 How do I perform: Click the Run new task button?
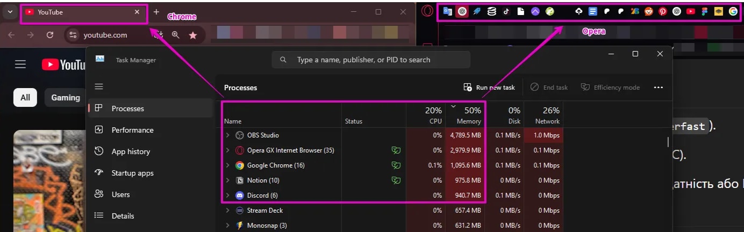(489, 88)
